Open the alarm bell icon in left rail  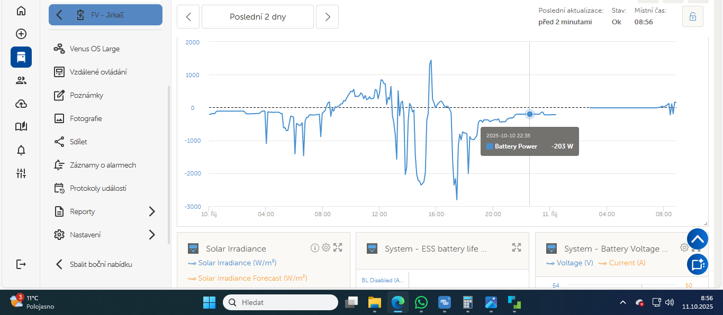pyautogui.click(x=21, y=150)
